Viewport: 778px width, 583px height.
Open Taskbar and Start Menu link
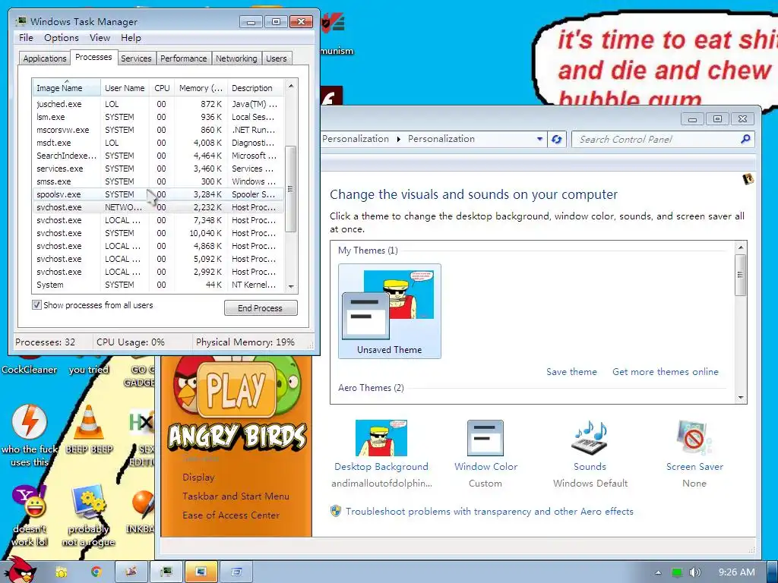(236, 496)
